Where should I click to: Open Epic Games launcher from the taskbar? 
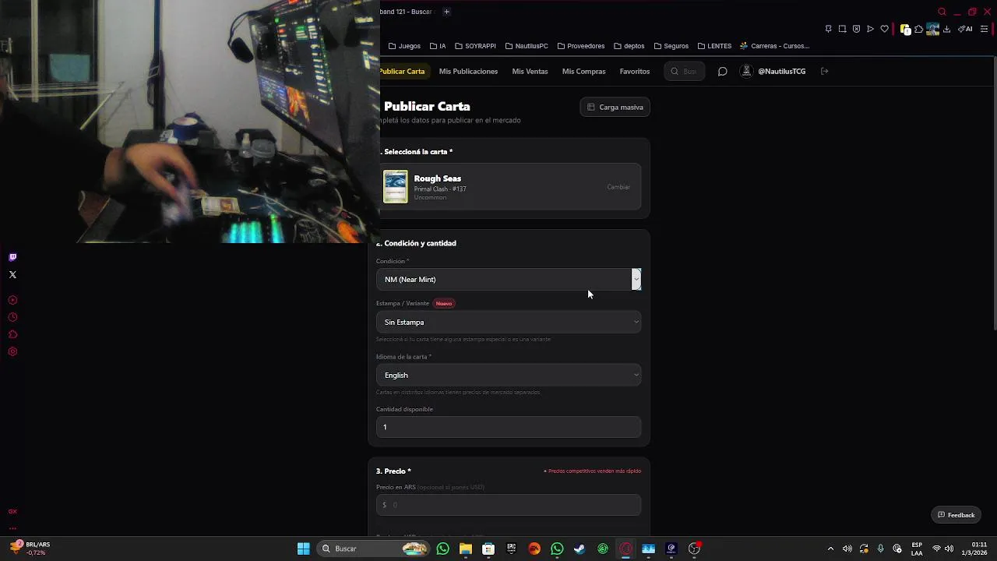511,549
